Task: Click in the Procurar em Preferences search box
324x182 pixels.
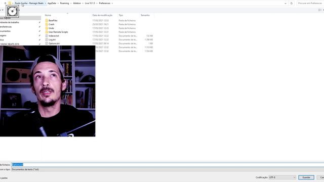Action: (310, 4)
